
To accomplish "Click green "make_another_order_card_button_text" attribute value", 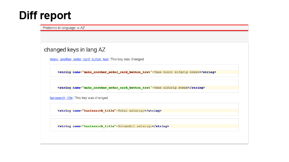I will (x=117, y=87).
